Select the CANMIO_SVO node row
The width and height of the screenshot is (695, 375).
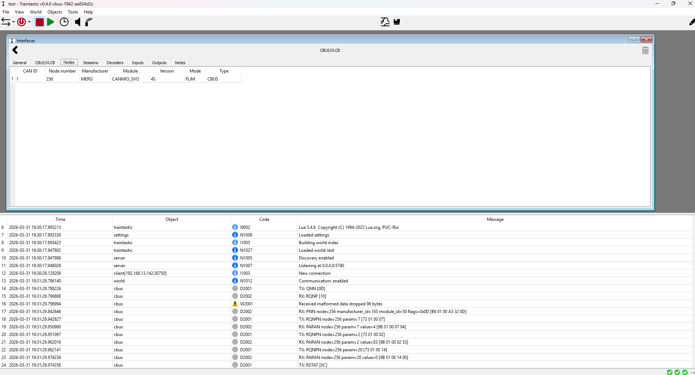pyautogui.click(x=125, y=79)
